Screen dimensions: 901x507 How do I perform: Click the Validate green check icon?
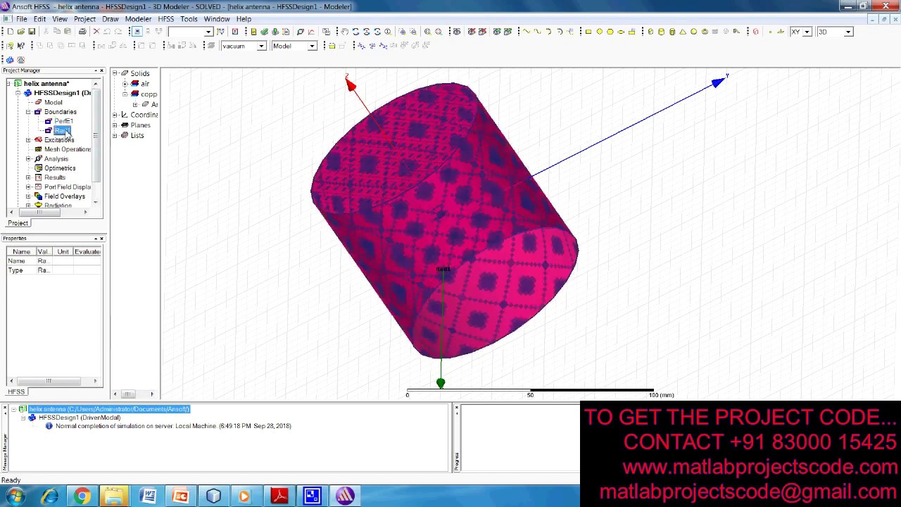[264, 32]
